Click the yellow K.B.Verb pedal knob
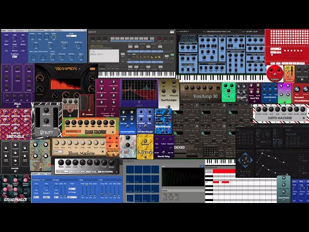309x232 pixels. click(x=145, y=141)
